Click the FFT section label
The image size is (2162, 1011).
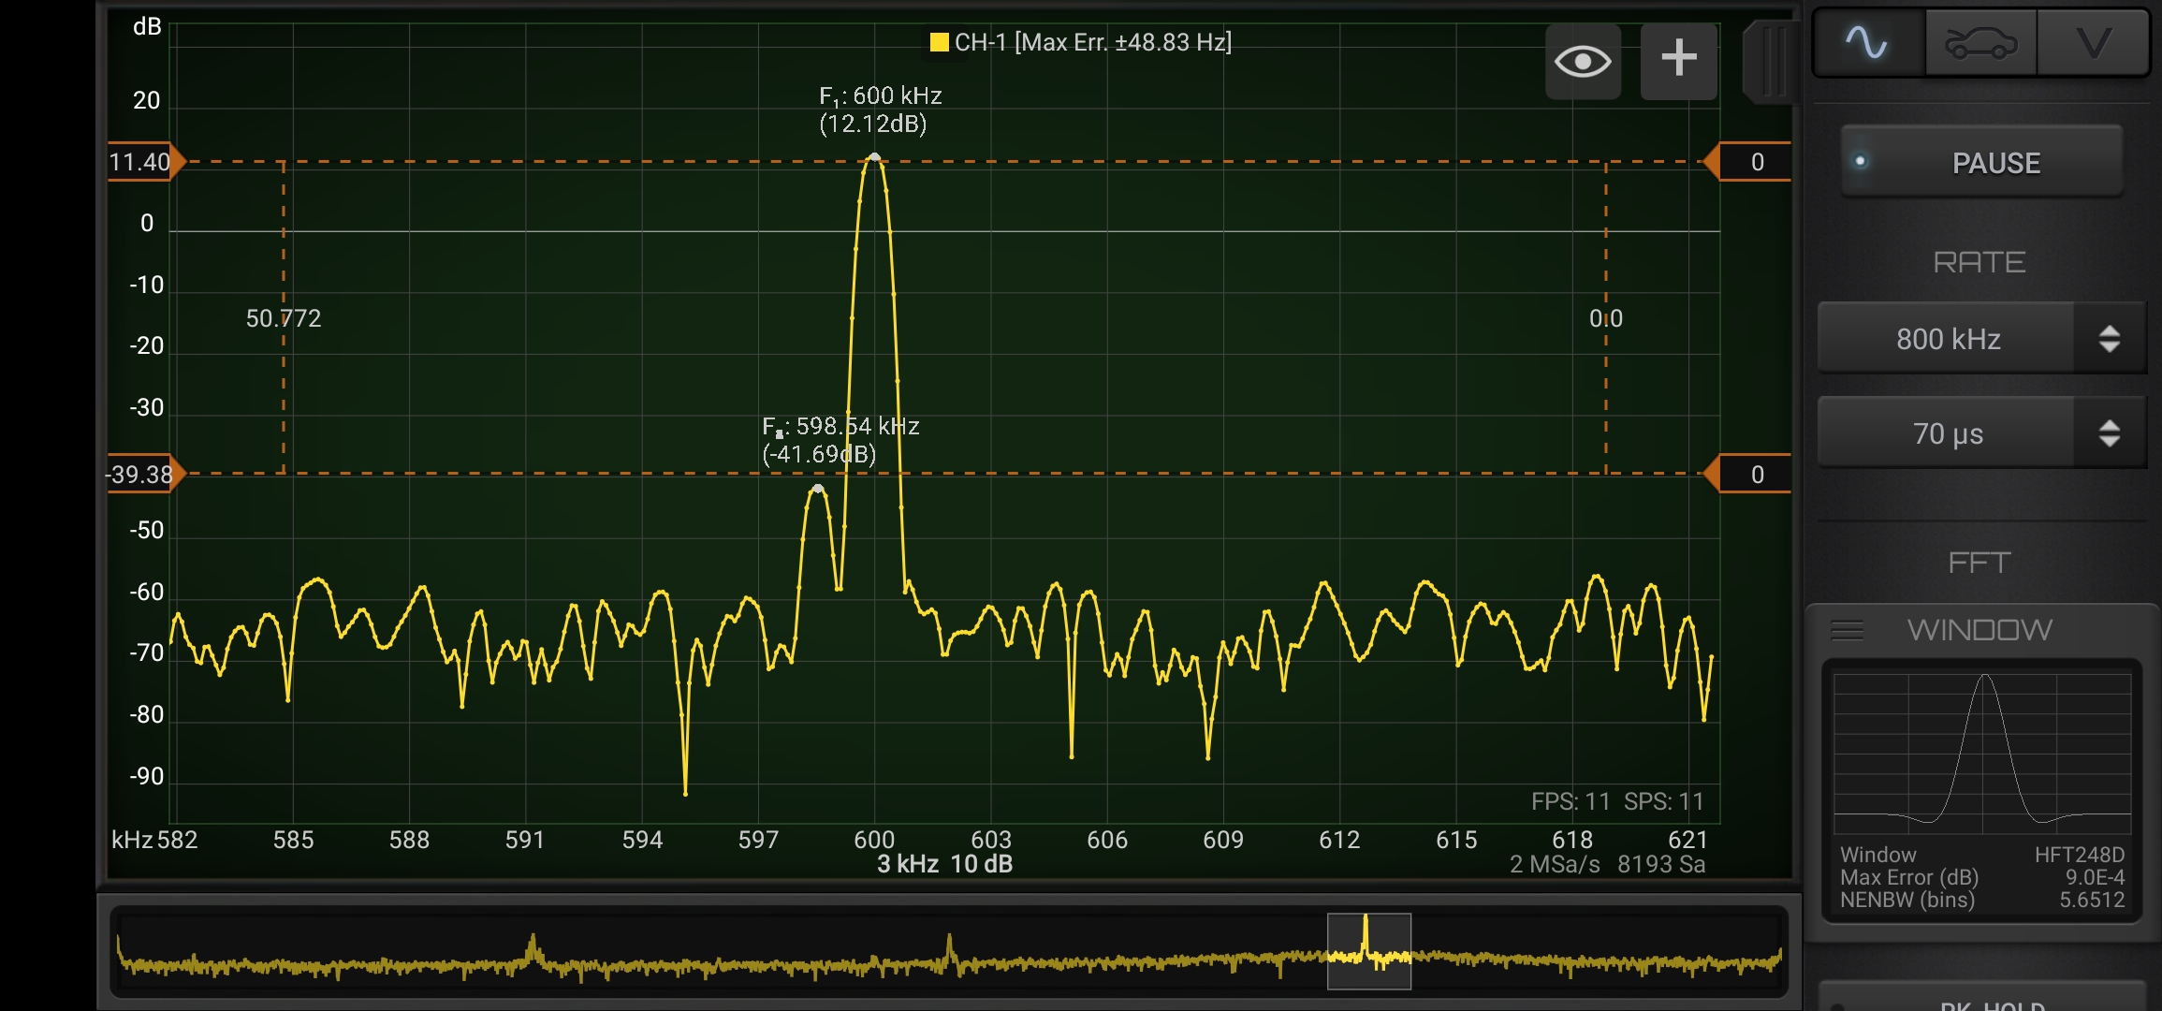(1979, 563)
